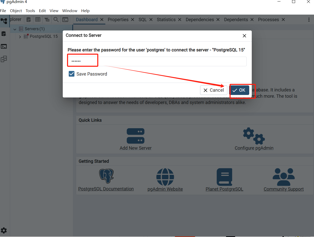Confirm password with the OK button
314x237 pixels.
[x=239, y=90]
